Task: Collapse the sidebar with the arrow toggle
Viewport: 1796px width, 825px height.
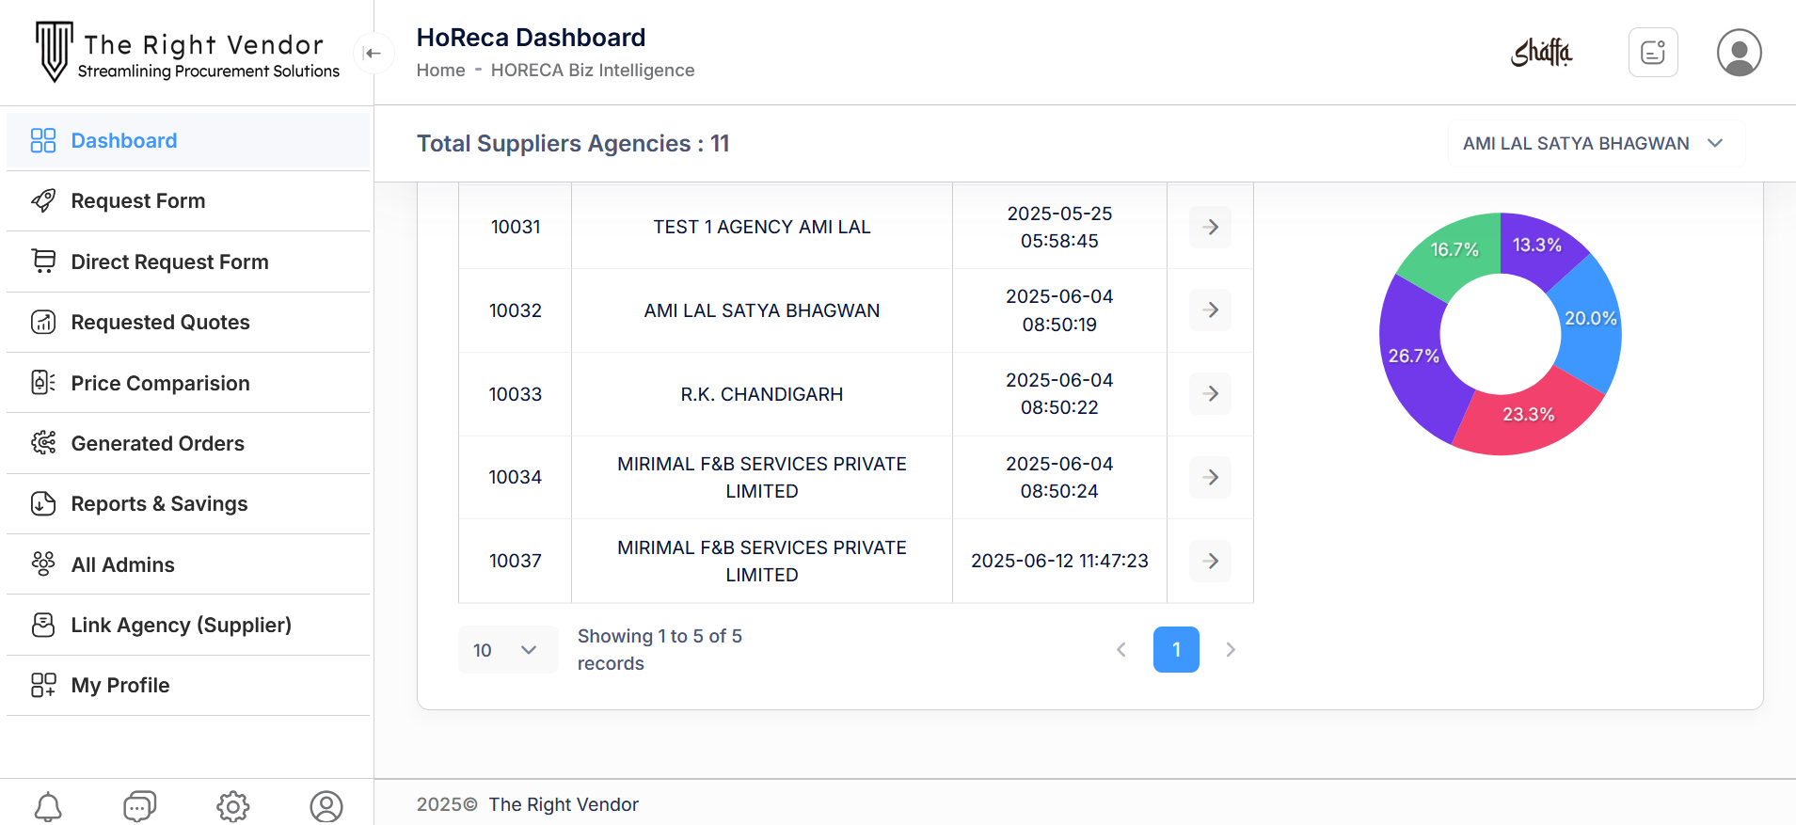Action: [374, 53]
